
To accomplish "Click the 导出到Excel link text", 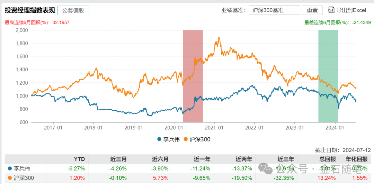I will tap(351, 10).
